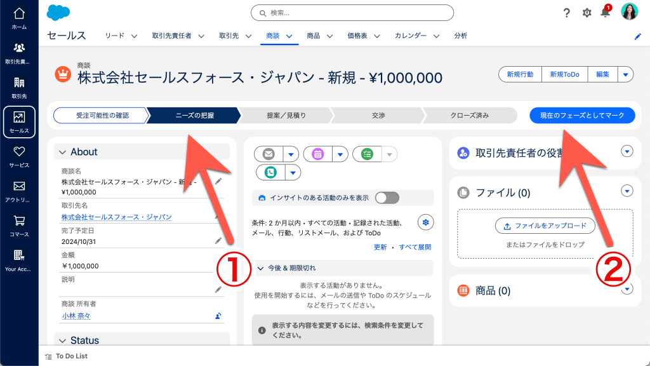Click the new event calendar icon

pos(318,154)
